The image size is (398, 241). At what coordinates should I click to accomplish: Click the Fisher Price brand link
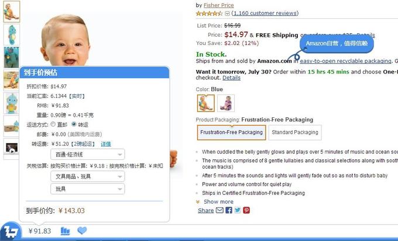(218, 5)
